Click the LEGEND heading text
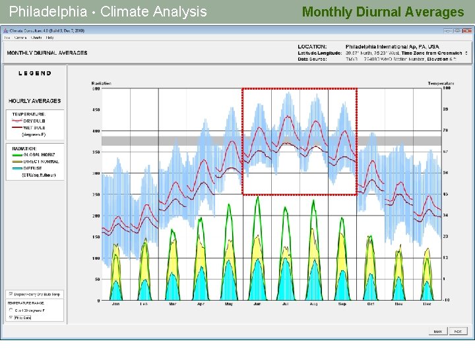 point(35,73)
